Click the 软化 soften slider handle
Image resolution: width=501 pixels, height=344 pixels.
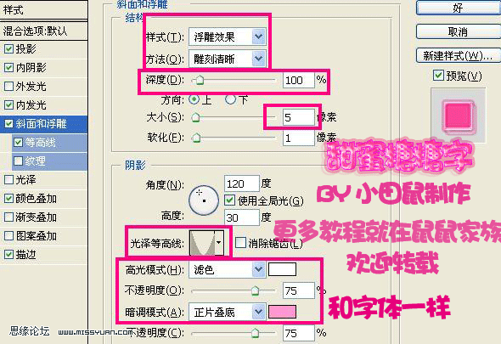[196, 138]
